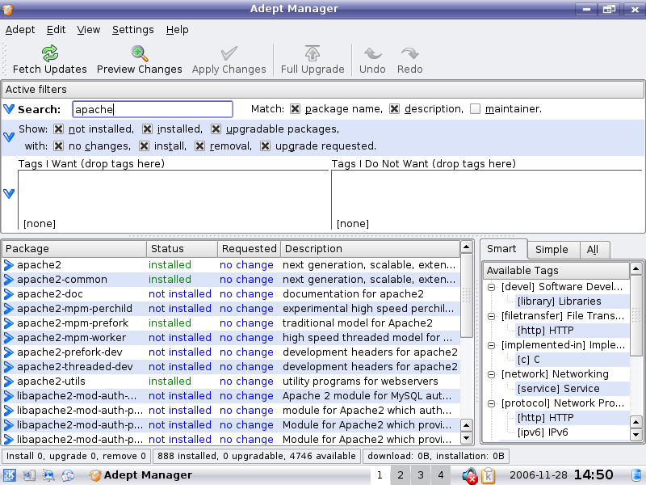
Task: Select the [service] Service tag
Action: click(558, 389)
